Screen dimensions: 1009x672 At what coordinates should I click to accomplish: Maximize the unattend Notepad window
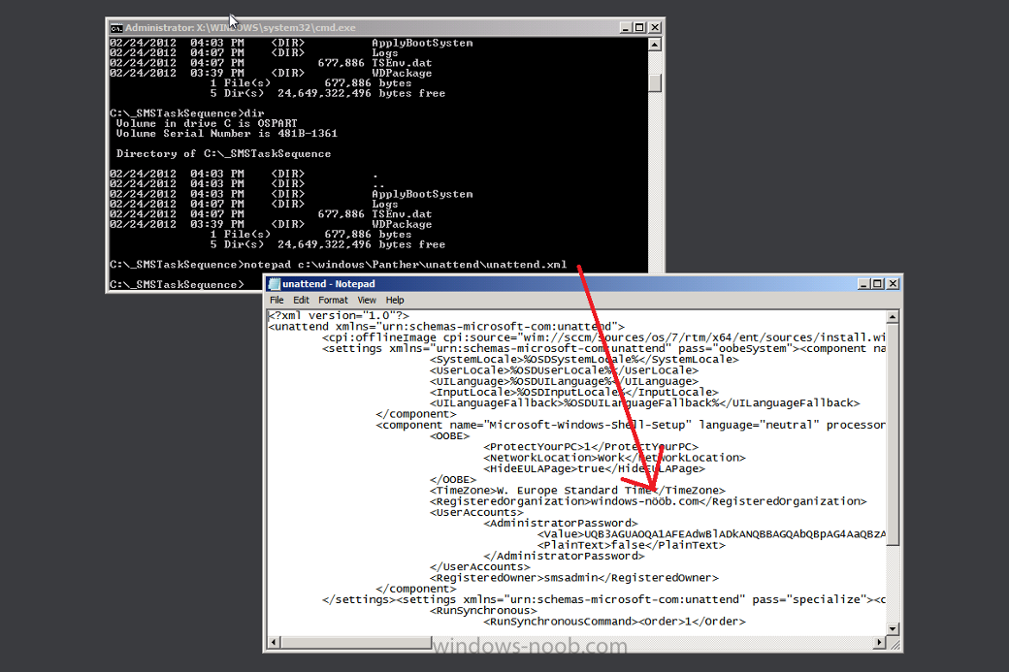click(877, 284)
